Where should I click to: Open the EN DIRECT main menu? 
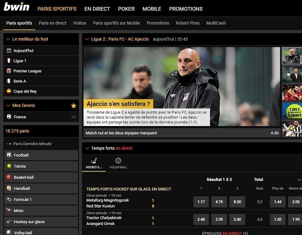97,9
